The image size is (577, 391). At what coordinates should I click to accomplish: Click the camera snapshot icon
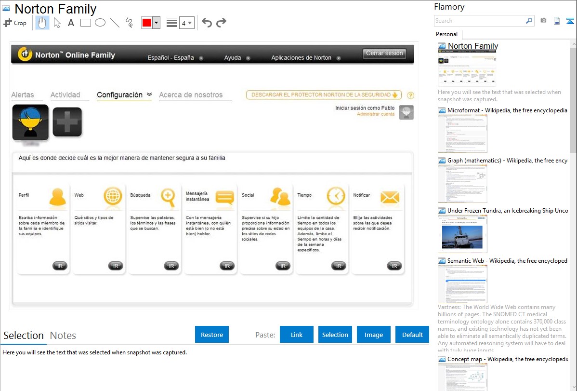[543, 21]
